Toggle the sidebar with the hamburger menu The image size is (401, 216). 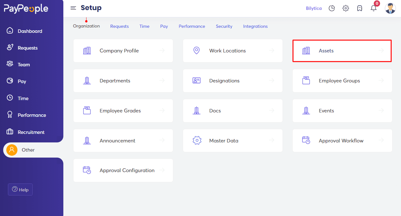(73, 8)
